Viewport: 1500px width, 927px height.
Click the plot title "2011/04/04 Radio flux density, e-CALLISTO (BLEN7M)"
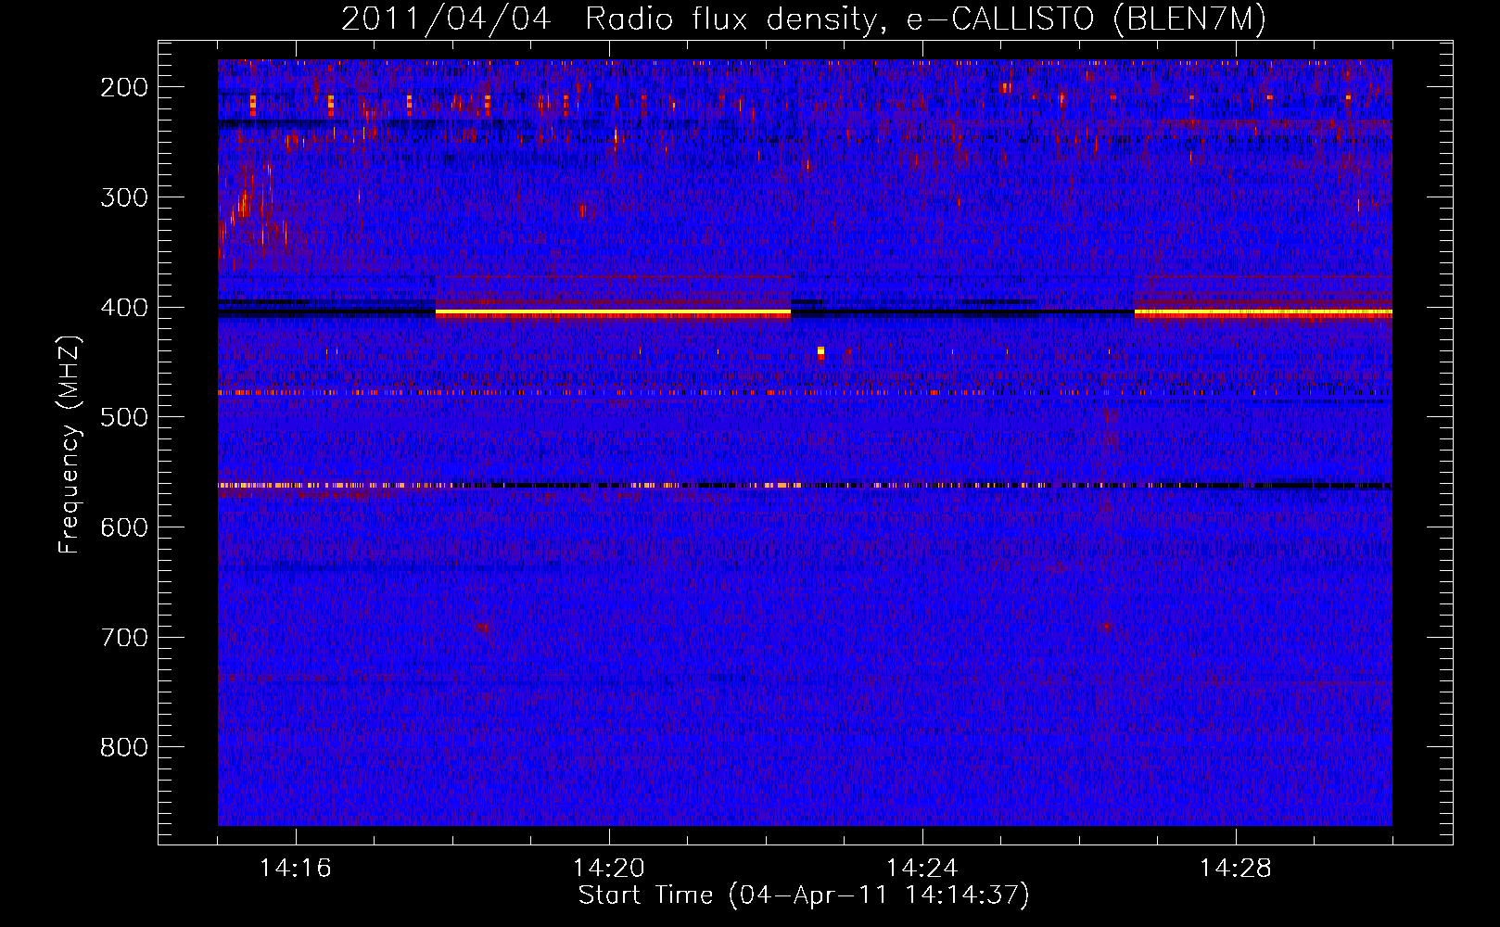pyautogui.click(x=804, y=19)
